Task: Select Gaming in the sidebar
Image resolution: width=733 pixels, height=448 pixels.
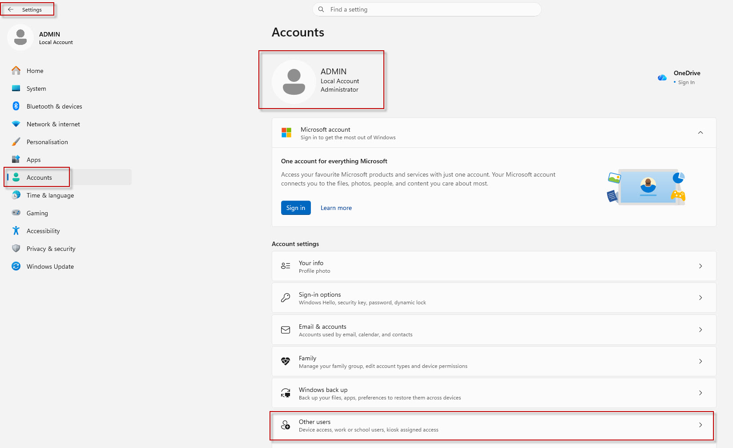Action: coord(69,213)
